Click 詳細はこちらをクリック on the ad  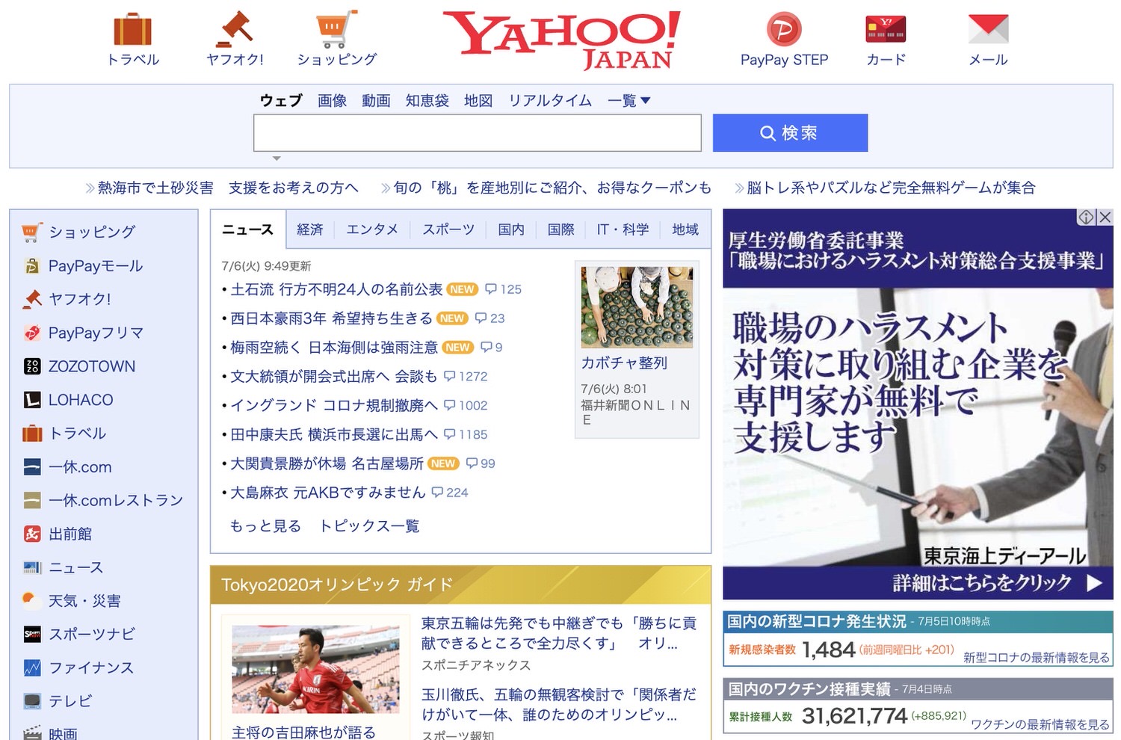point(997,583)
